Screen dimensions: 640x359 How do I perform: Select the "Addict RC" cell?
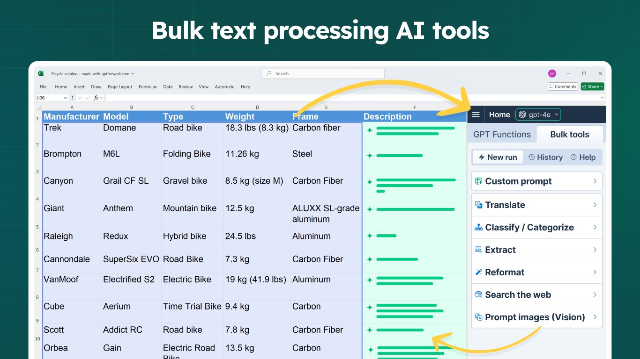coord(132,332)
